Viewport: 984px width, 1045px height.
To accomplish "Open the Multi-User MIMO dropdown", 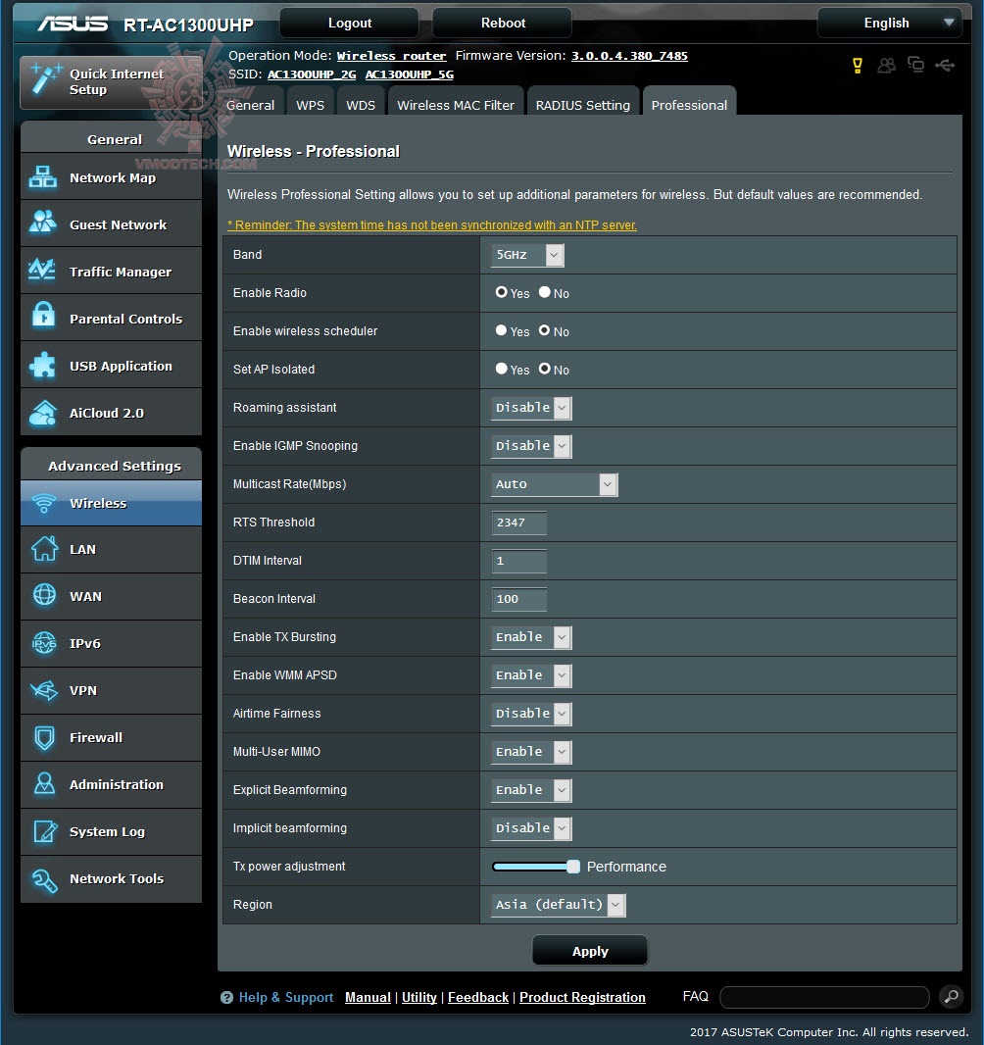I will pyautogui.click(x=531, y=751).
